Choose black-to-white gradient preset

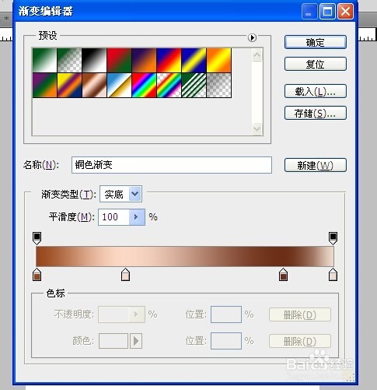[94, 60]
